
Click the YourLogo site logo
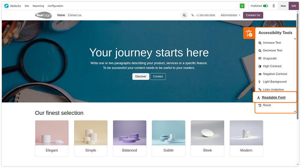(43, 15)
